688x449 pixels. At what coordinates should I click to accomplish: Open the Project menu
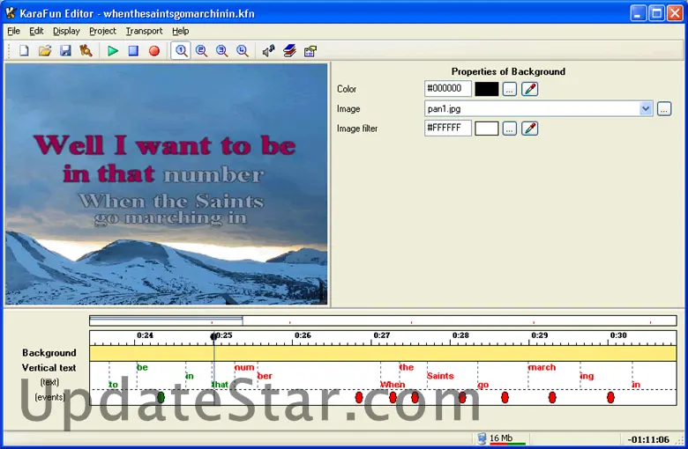point(102,31)
